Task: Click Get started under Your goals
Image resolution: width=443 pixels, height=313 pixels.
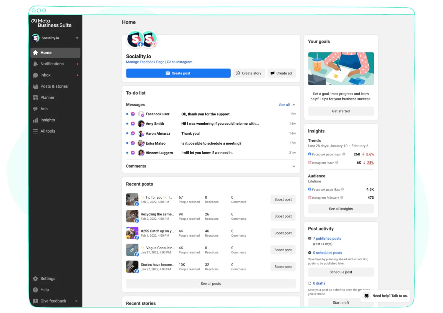Action: 341,111
